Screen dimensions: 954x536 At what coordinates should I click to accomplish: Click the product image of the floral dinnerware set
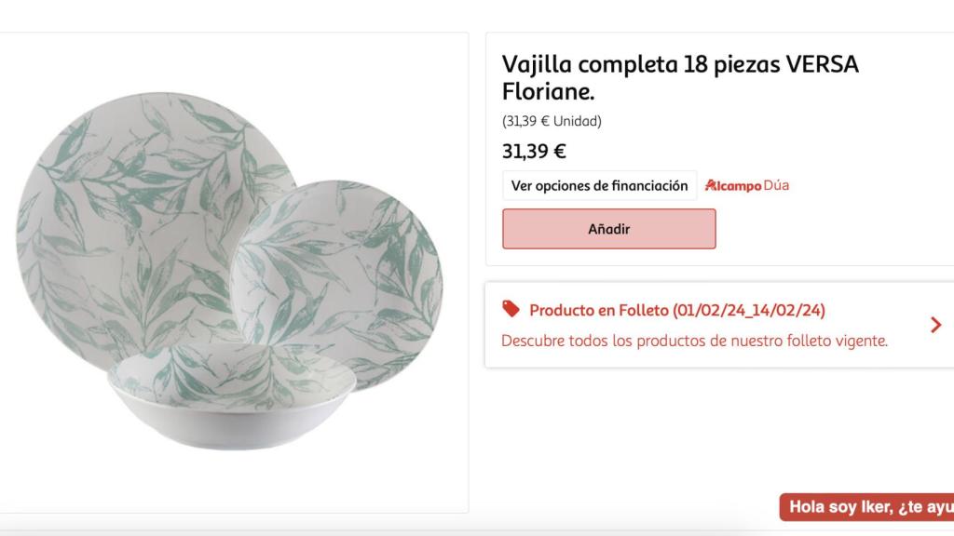tap(238, 270)
